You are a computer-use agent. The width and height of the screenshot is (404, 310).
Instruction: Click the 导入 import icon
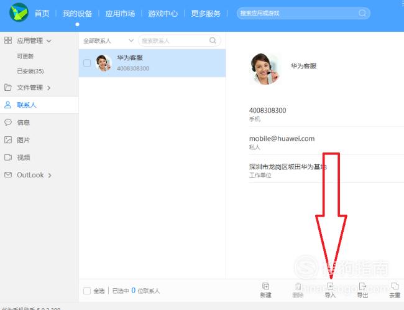tap(330, 286)
